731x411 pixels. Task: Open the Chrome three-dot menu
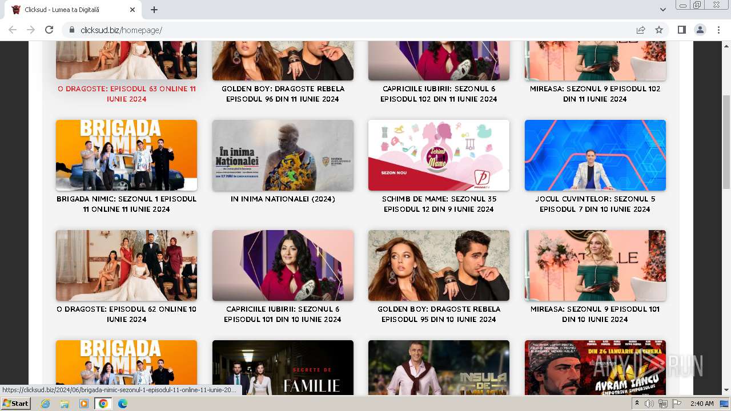pyautogui.click(x=718, y=30)
